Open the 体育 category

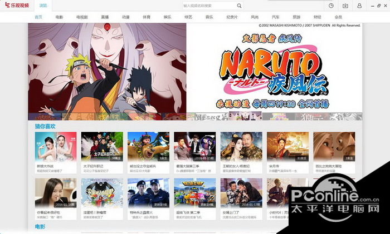click(x=147, y=17)
